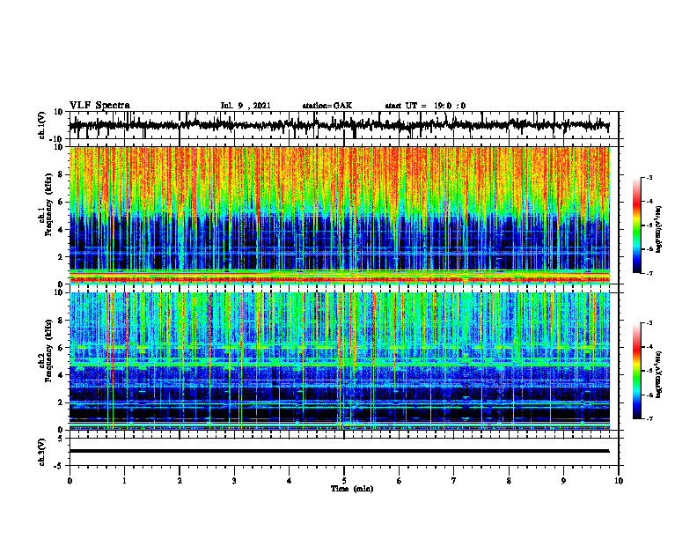Click the time axis tick label "0"

tap(70, 481)
